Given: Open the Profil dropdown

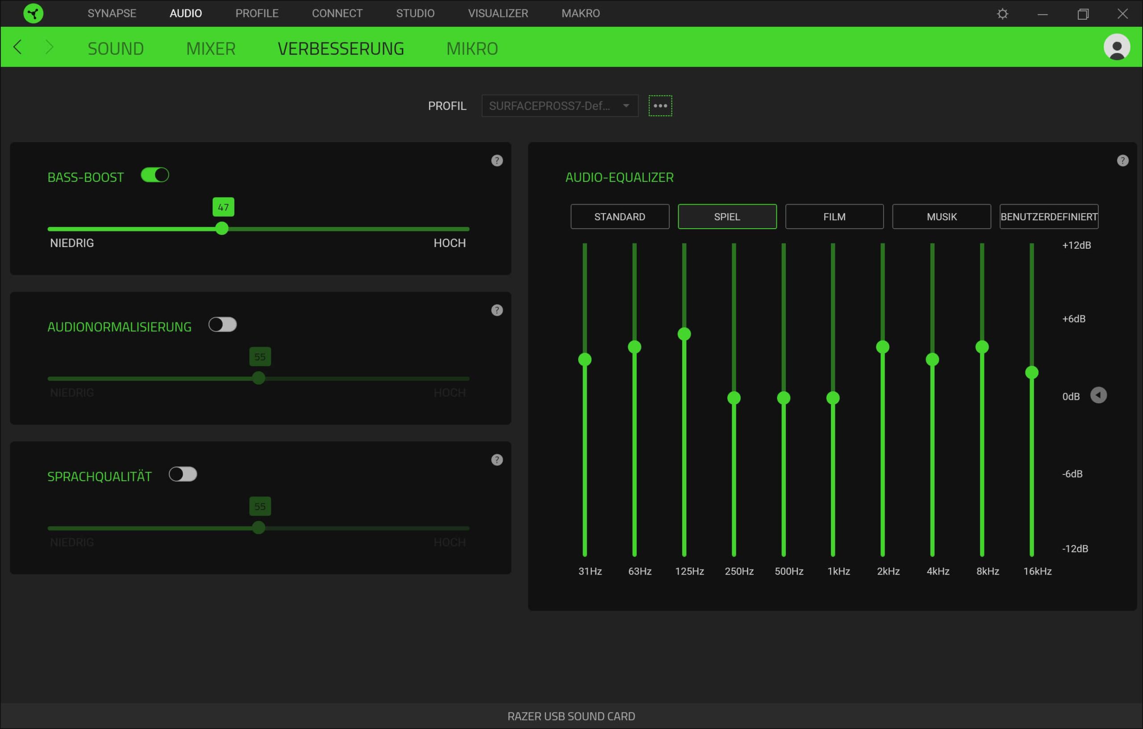Looking at the screenshot, I should (x=559, y=105).
